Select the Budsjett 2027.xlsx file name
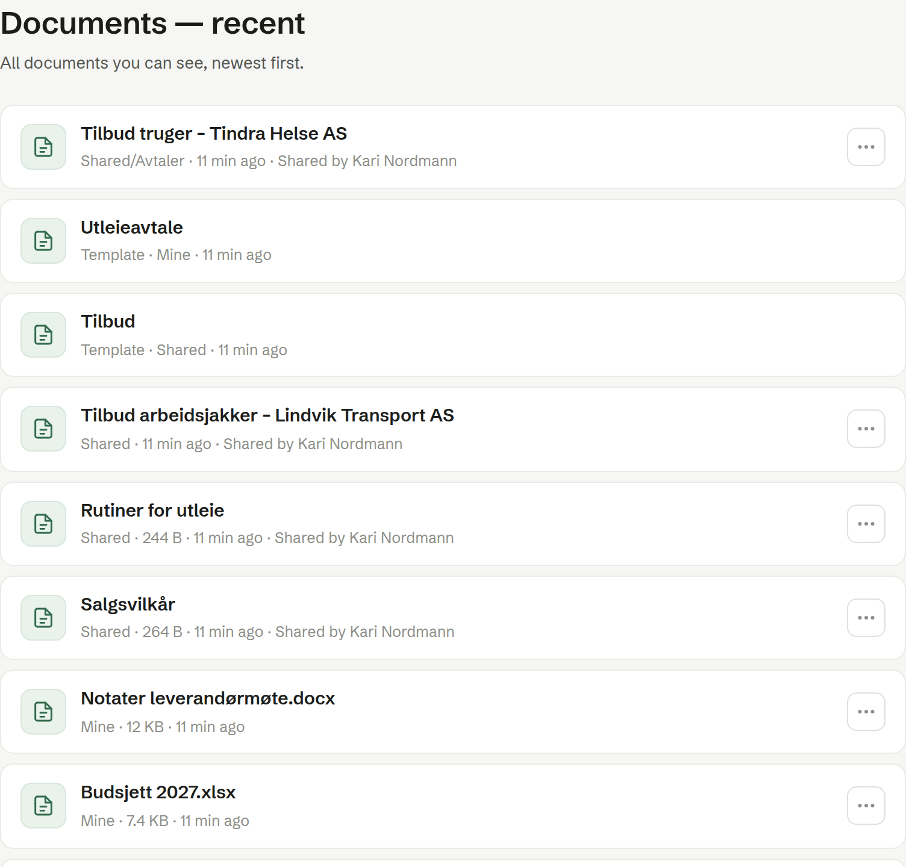 158,792
